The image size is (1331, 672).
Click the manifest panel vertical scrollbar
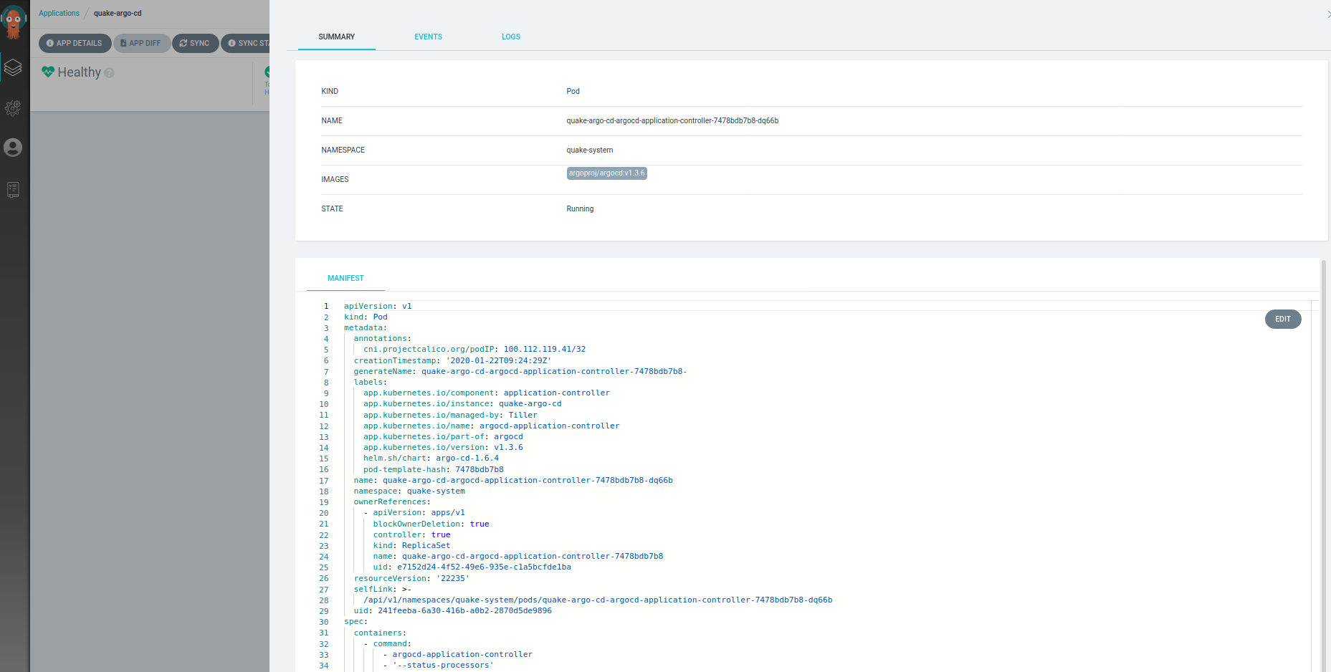click(x=1323, y=466)
